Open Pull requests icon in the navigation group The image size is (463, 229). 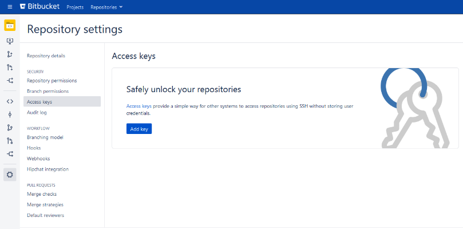10,141
